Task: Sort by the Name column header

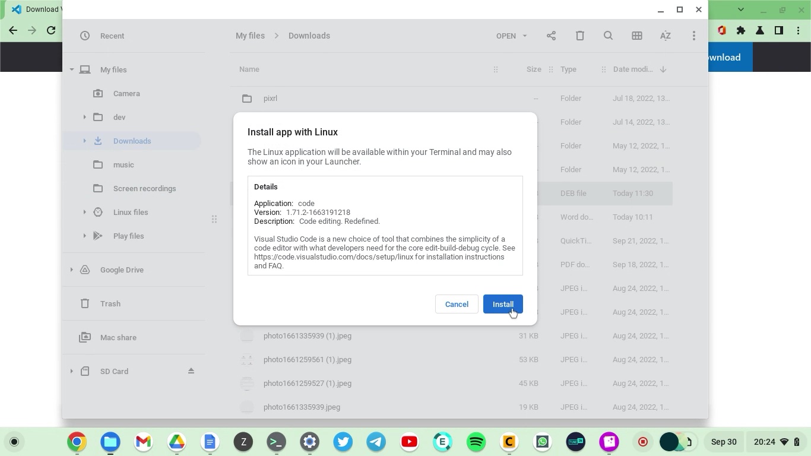Action: coord(249,69)
